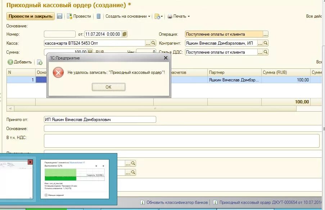Image resolution: width=325 pixels, height=210 pixels.
Task: Click the bottom lower-form magnifier icon
Action: [x=133, y=172]
